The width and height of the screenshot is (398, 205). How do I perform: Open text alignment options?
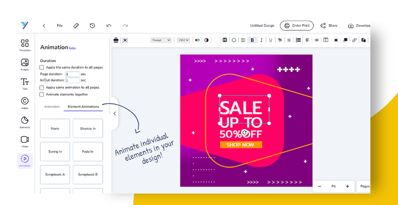(307, 40)
